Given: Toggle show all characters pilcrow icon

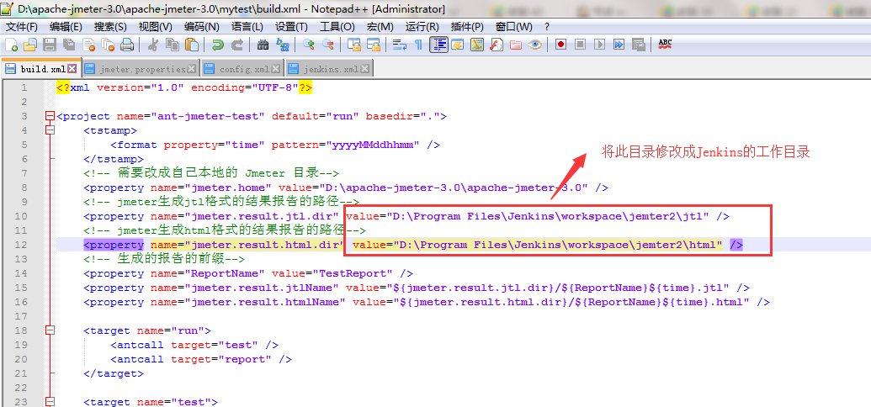Looking at the screenshot, I should [418, 45].
